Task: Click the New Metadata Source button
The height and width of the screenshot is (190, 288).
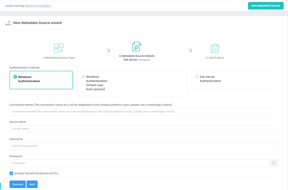Action: coord(266,6)
